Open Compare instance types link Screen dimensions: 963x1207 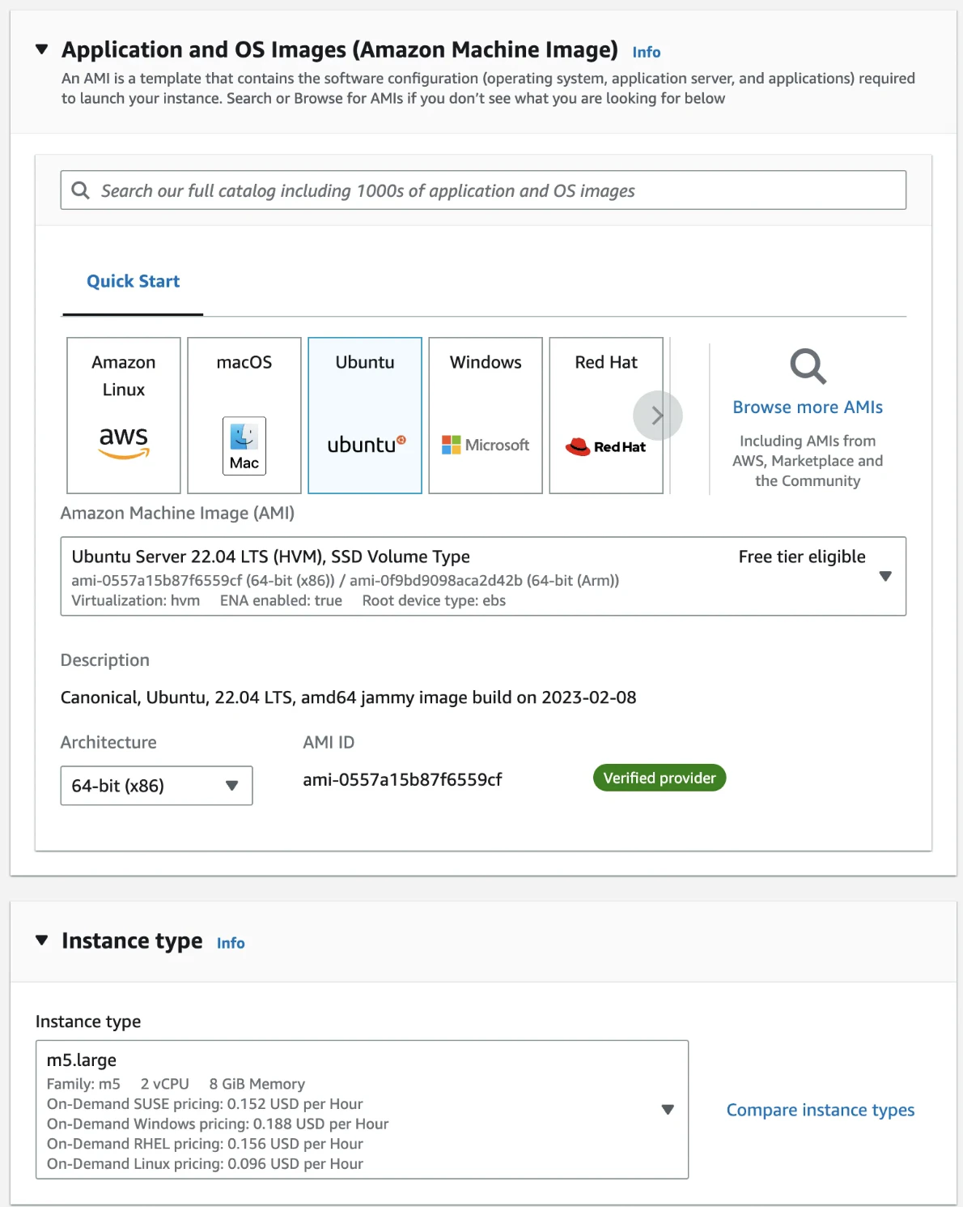pyautogui.click(x=821, y=1110)
